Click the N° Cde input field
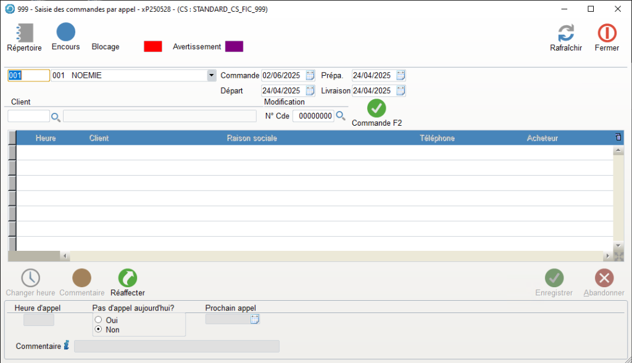 tap(313, 116)
